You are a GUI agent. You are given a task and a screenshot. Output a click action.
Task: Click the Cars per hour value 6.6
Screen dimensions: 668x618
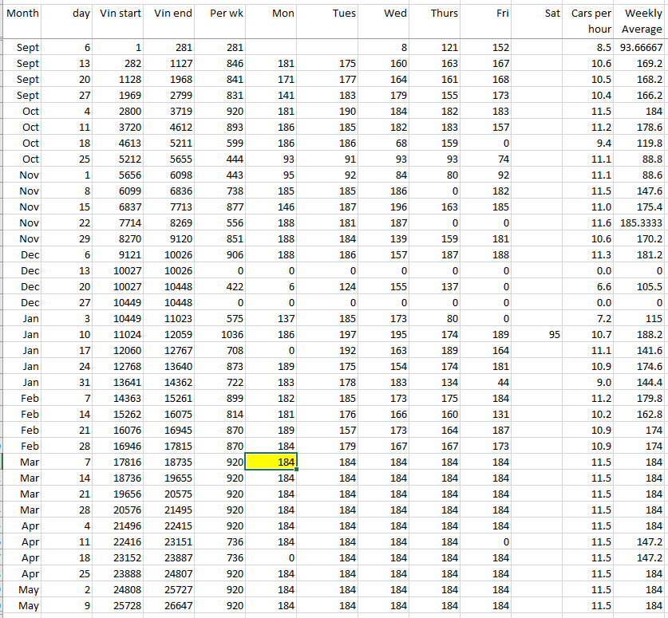(x=591, y=287)
